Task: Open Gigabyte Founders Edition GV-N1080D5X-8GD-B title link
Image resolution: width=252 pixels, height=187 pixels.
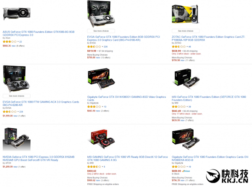Action: point(210,158)
